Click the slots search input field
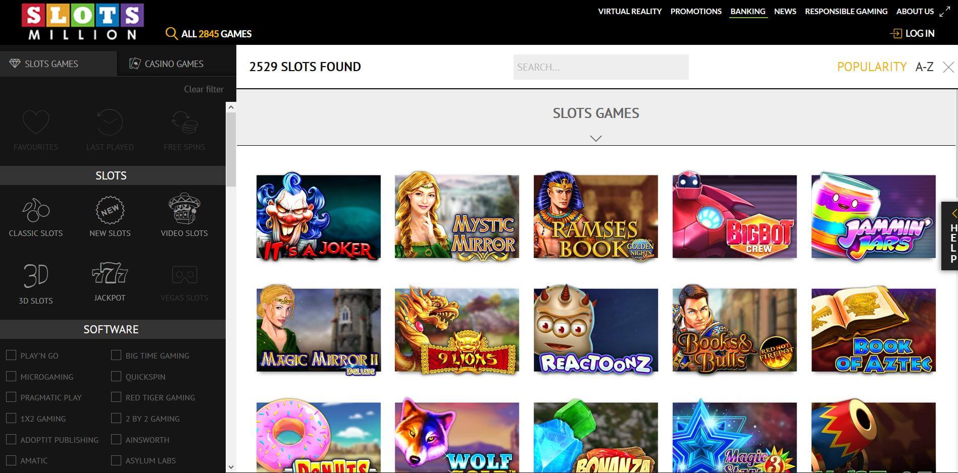The width and height of the screenshot is (958, 473). tap(600, 67)
